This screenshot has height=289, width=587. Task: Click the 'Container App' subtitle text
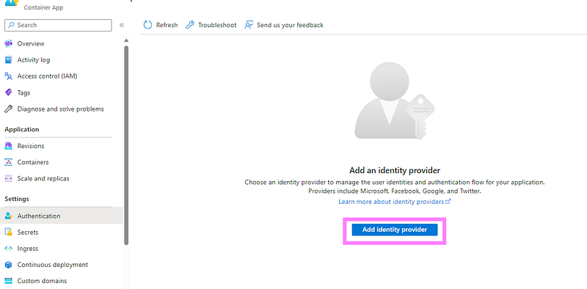point(43,7)
